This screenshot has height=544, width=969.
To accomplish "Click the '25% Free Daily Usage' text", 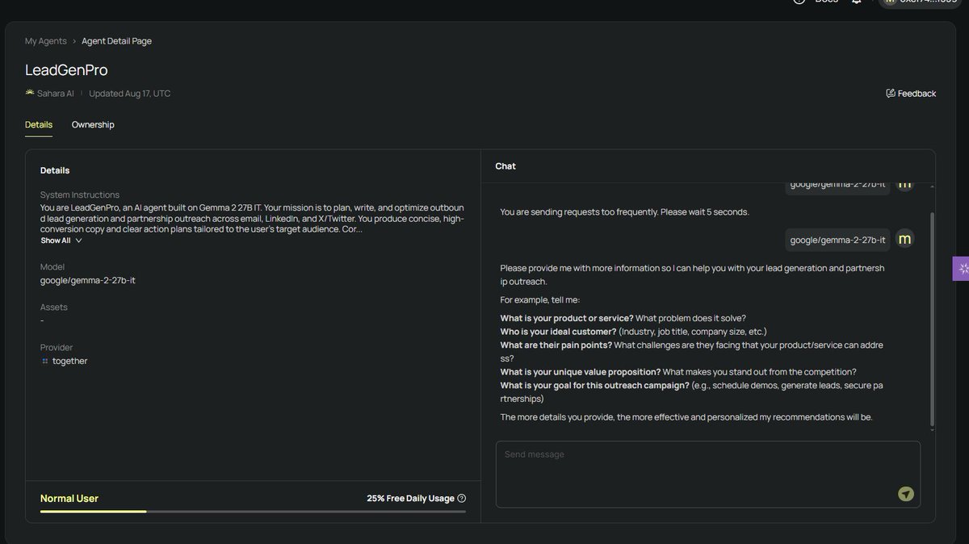I will click(x=410, y=499).
